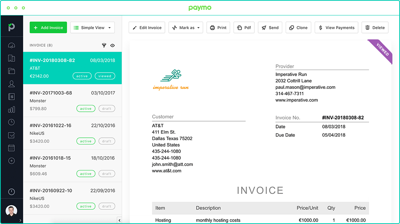Open the Mark as dropdown
Screen dimensions: 400x224
186,27
